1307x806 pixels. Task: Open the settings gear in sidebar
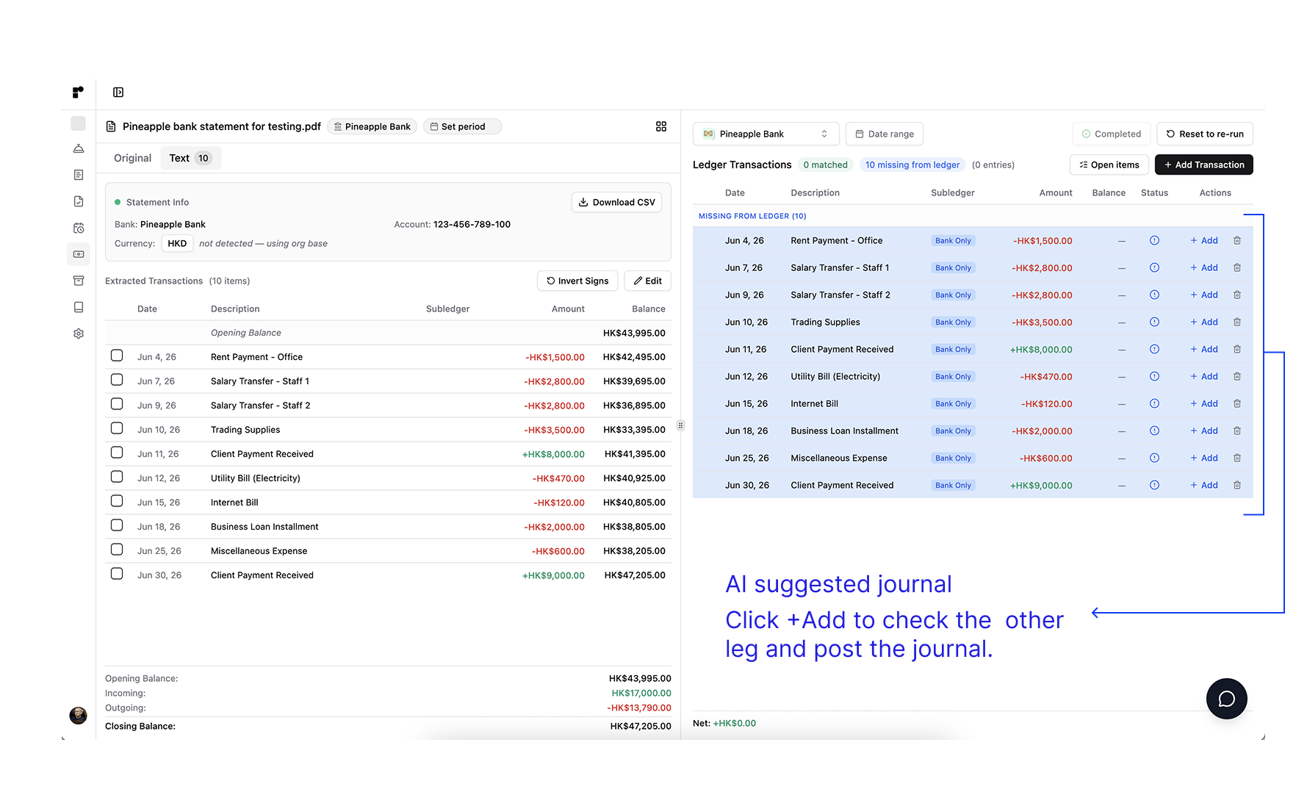(x=79, y=334)
